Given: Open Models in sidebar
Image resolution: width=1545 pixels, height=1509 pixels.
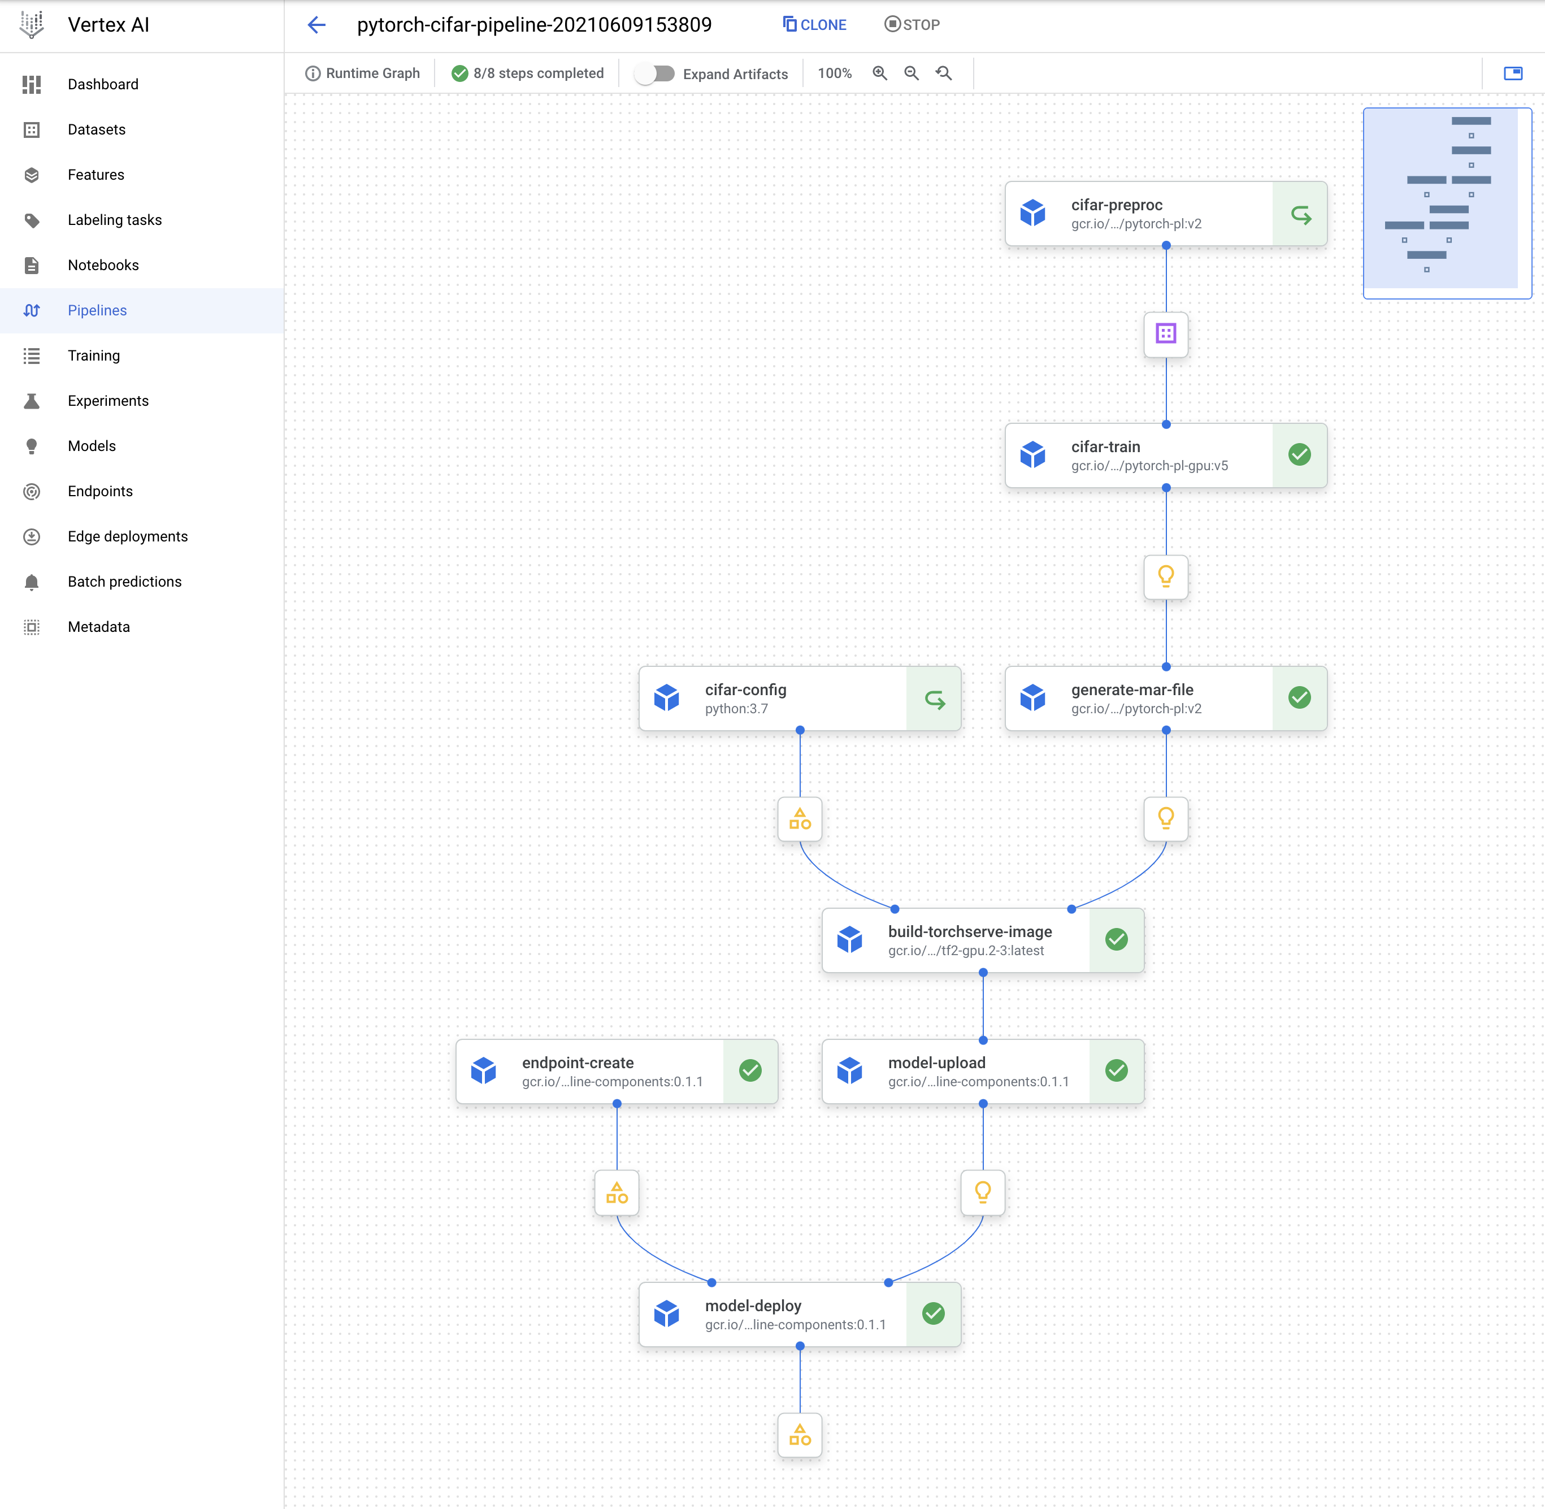Looking at the screenshot, I should (142, 445).
